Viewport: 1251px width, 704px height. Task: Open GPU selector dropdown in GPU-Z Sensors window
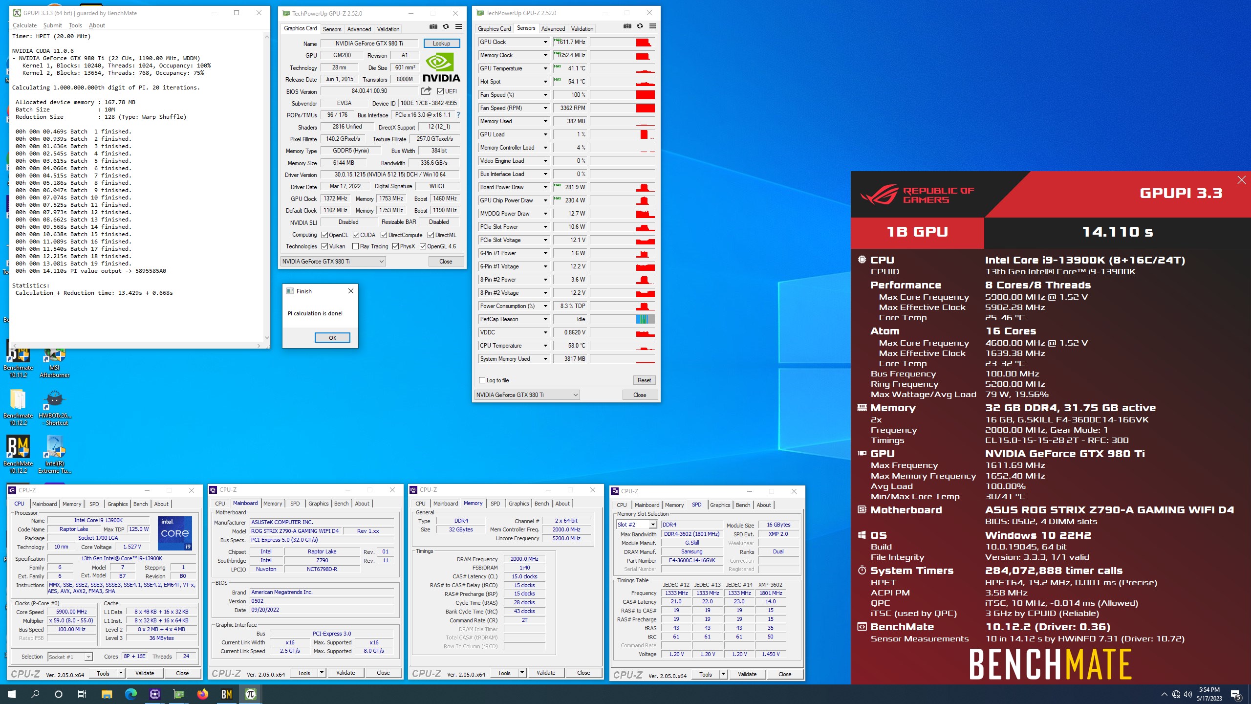(x=527, y=395)
